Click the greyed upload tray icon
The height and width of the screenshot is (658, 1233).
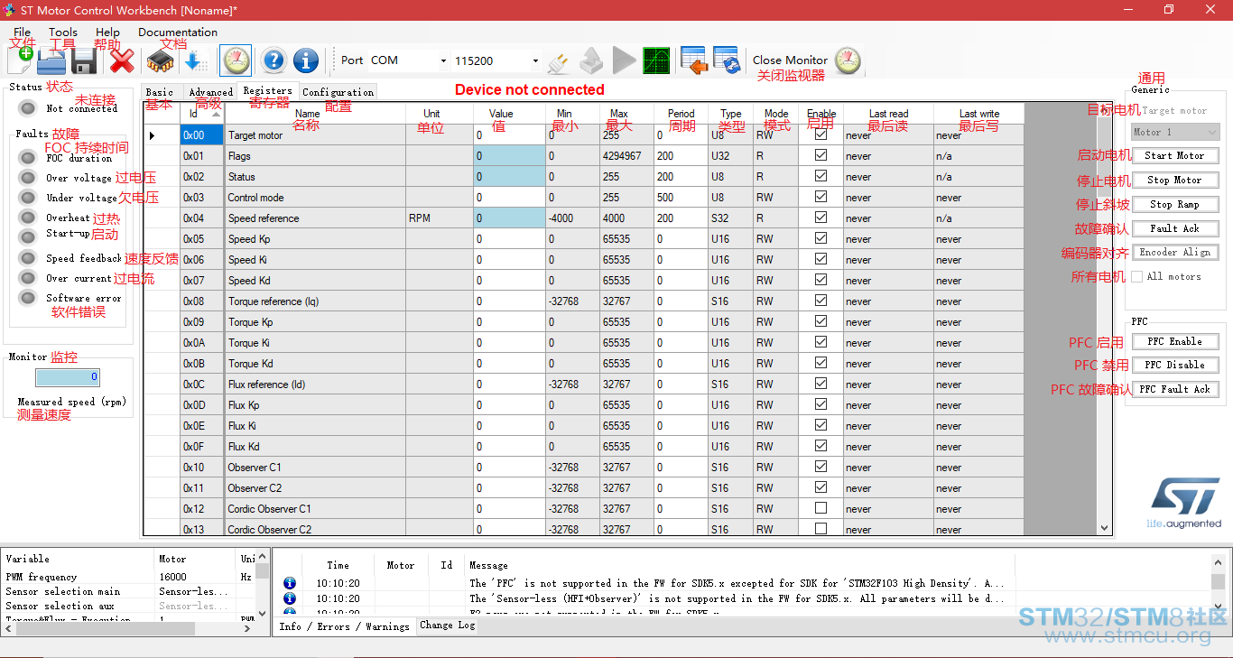pyautogui.click(x=591, y=60)
